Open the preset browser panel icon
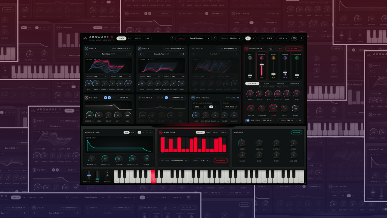 pyautogui.click(x=294, y=38)
